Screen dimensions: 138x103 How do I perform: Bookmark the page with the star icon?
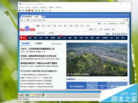coord(124,20)
